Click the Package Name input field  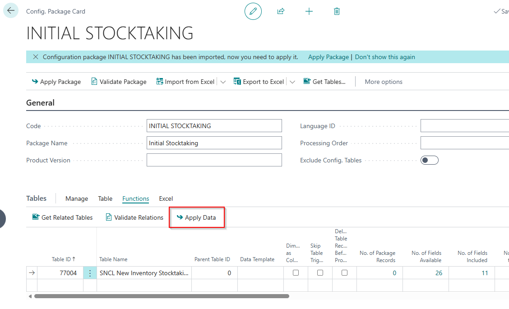[x=214, y=143]
